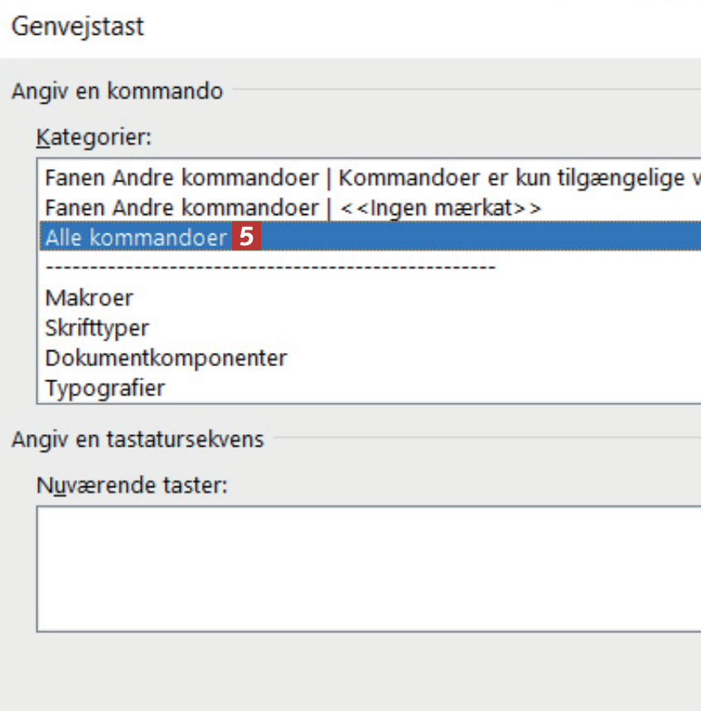Image resolution: width=701 pixels, height=711 pixels.
Task: Click the Kategorier label
Action: [94, 137]
